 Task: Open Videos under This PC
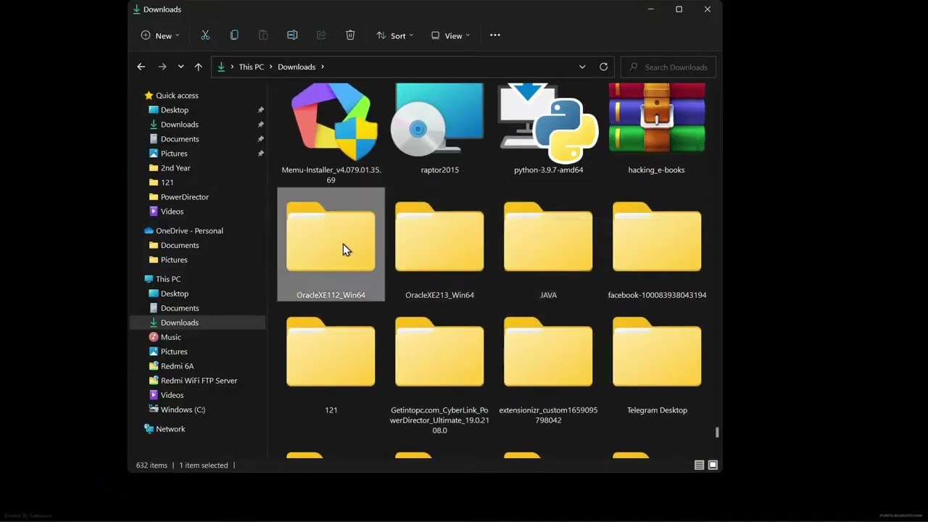pyautogui.click(x=172, y=395)
